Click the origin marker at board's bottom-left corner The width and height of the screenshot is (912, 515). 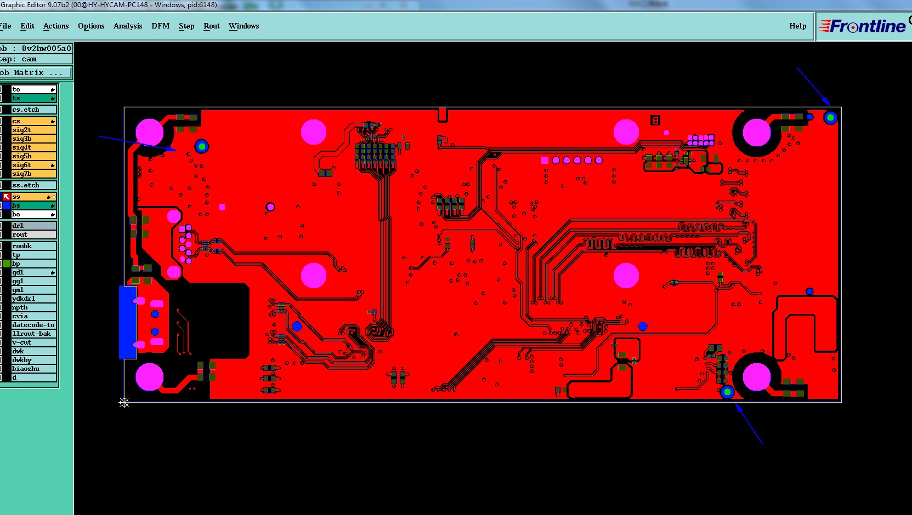124,403
